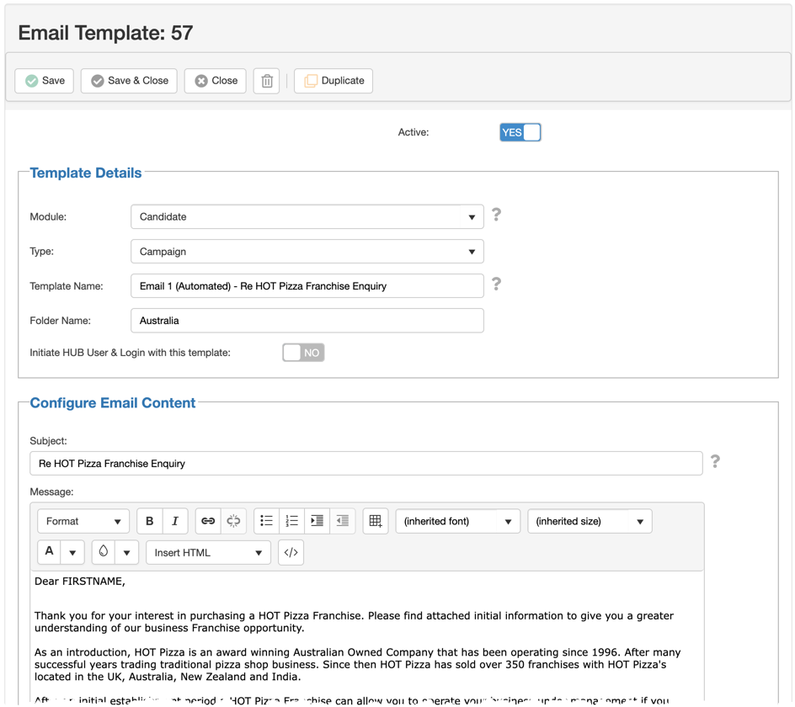This screenshot has height=707, width=795.
Task: Open the inherited font dropdown
Action: click(458, 521)
